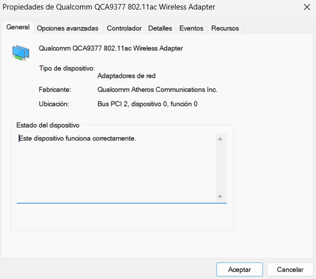
Task: Close the Propiedades dialog window
Action: [306, 7]
